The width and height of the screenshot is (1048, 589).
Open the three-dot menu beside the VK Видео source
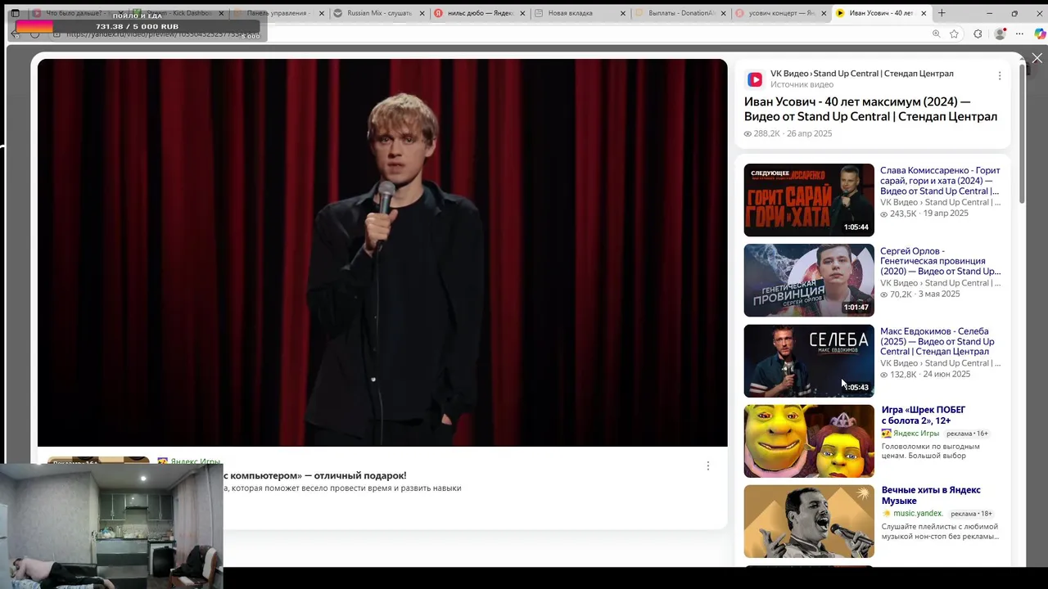pos(999,76)
